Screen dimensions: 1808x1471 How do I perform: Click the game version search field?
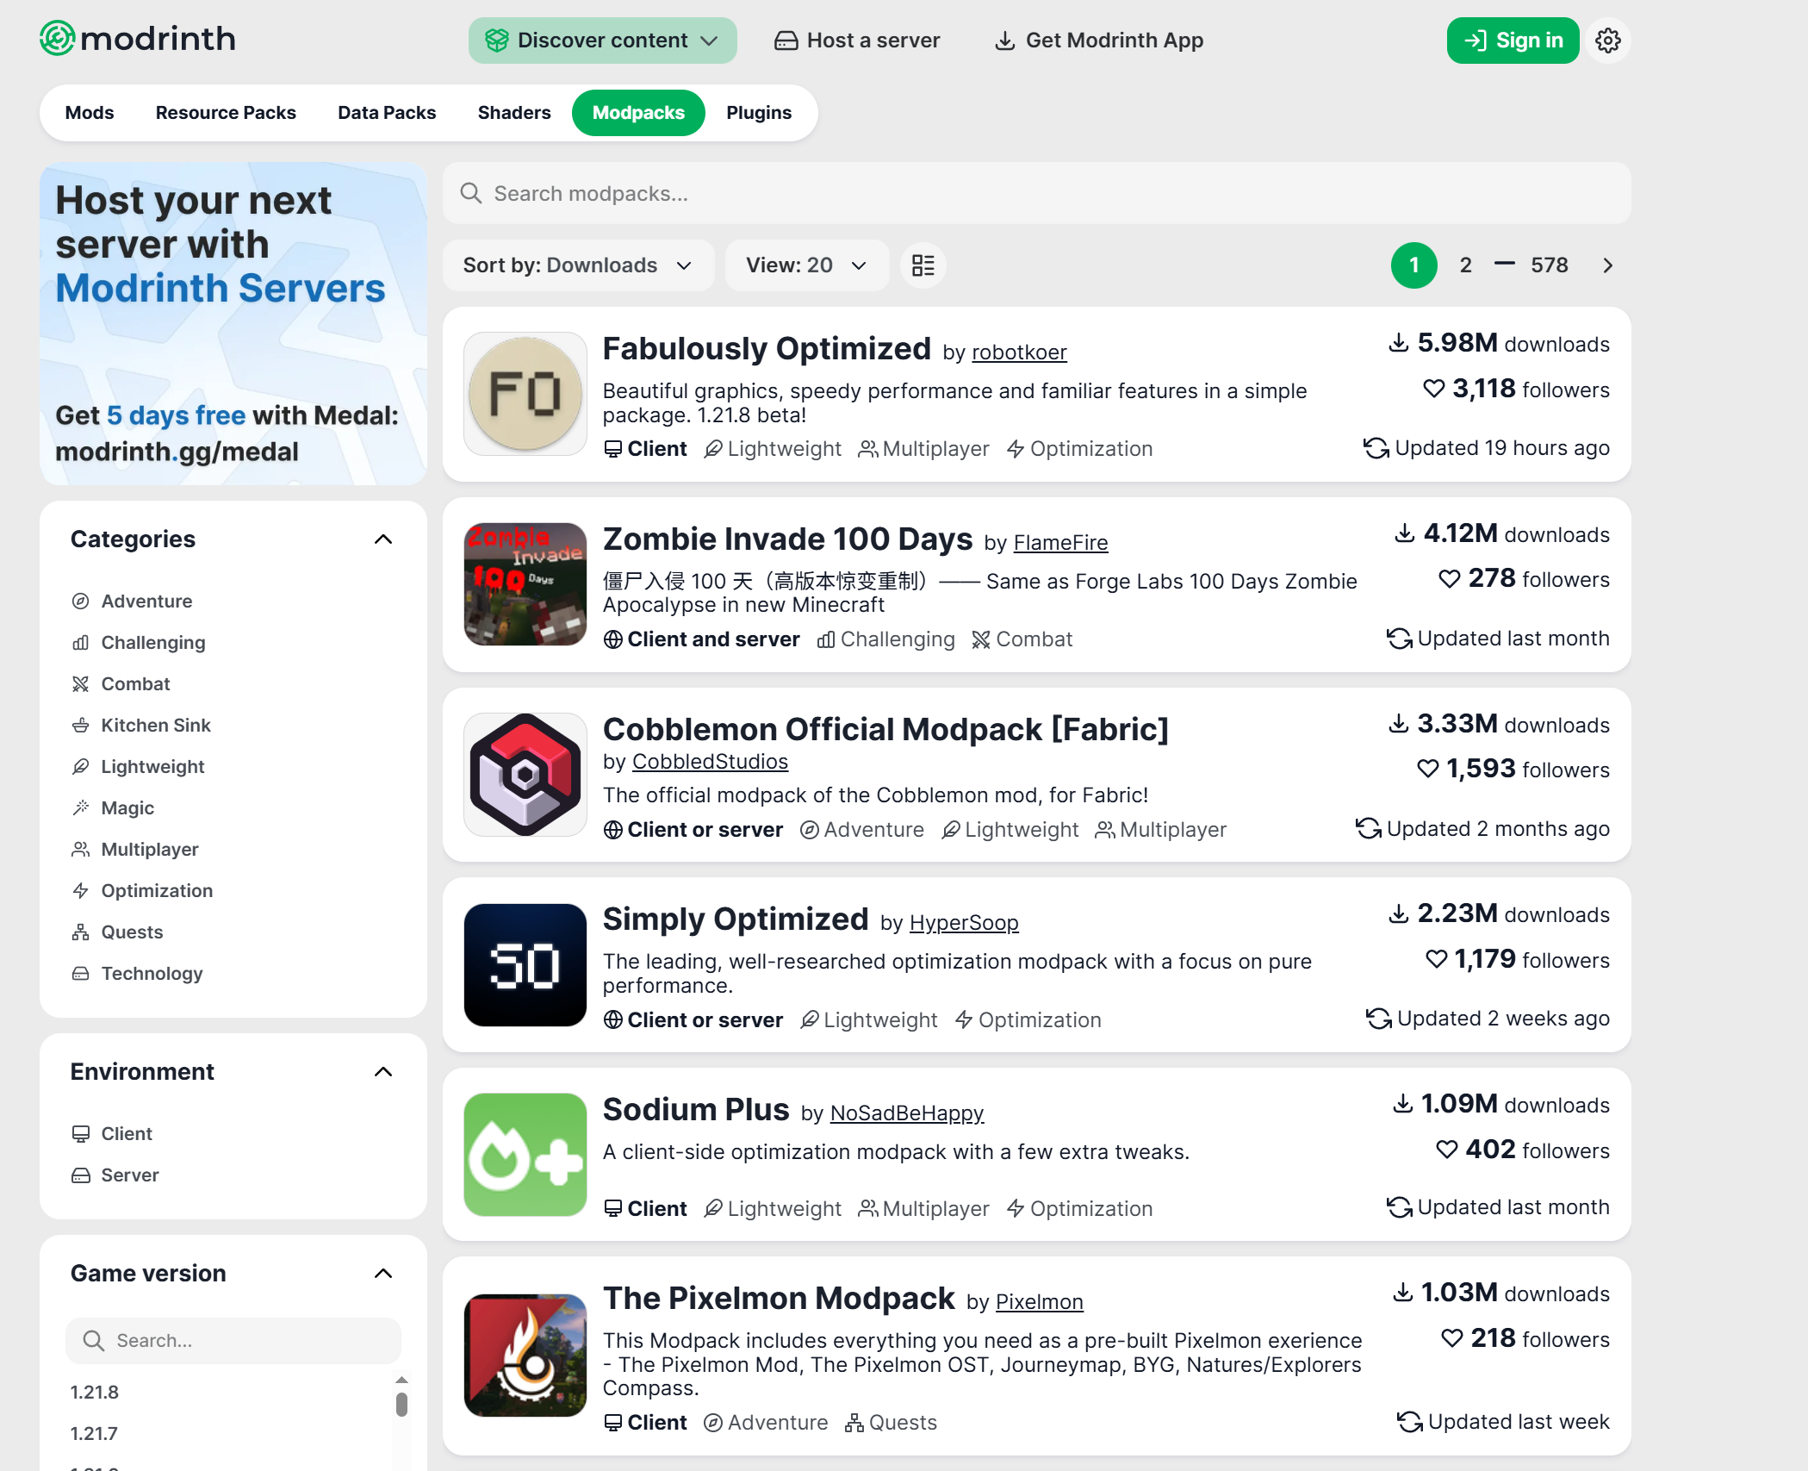tap(233, 1341)
